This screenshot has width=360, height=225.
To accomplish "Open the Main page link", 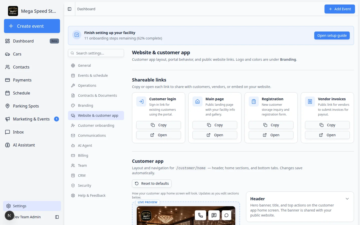I will [215, 135].
